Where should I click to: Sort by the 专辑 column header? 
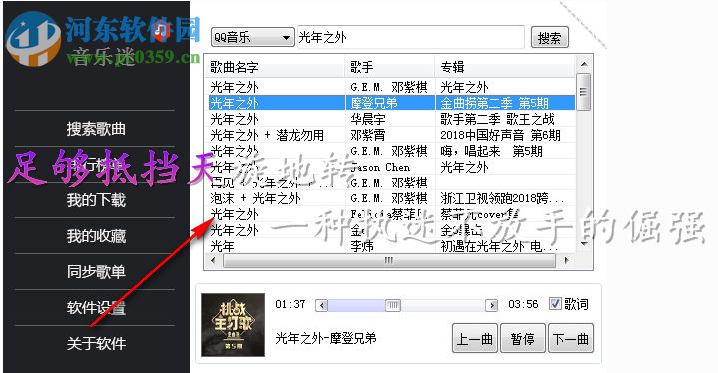pos(505,67)
